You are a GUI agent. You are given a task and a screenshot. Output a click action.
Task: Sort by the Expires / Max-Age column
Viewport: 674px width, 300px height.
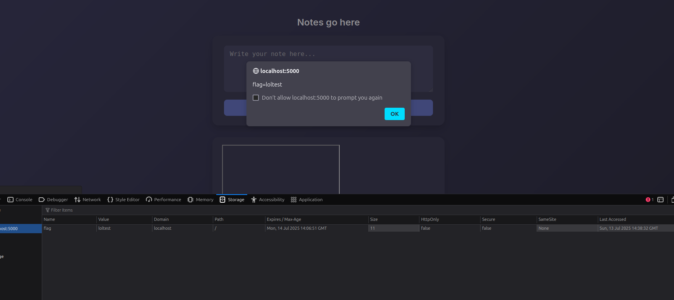(284, 219)
